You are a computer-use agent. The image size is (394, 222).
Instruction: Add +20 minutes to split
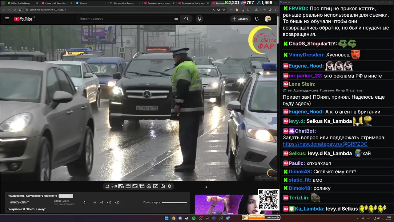[x=117, y=203]
